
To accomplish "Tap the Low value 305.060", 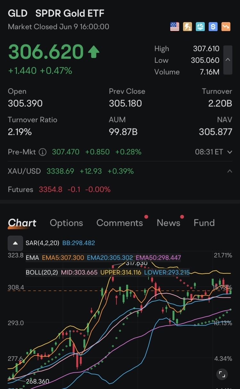I will pyautogui.click(x=205, y=60).
